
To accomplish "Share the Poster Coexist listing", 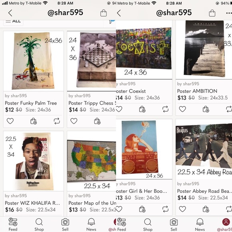I will [165, 109].
